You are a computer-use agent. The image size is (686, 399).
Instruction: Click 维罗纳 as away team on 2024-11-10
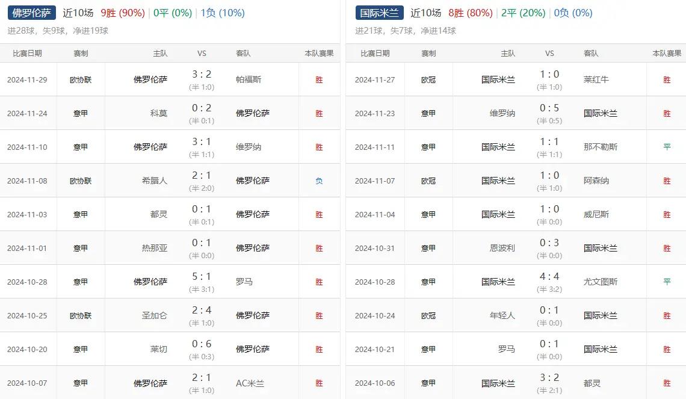tap(249, 147)
